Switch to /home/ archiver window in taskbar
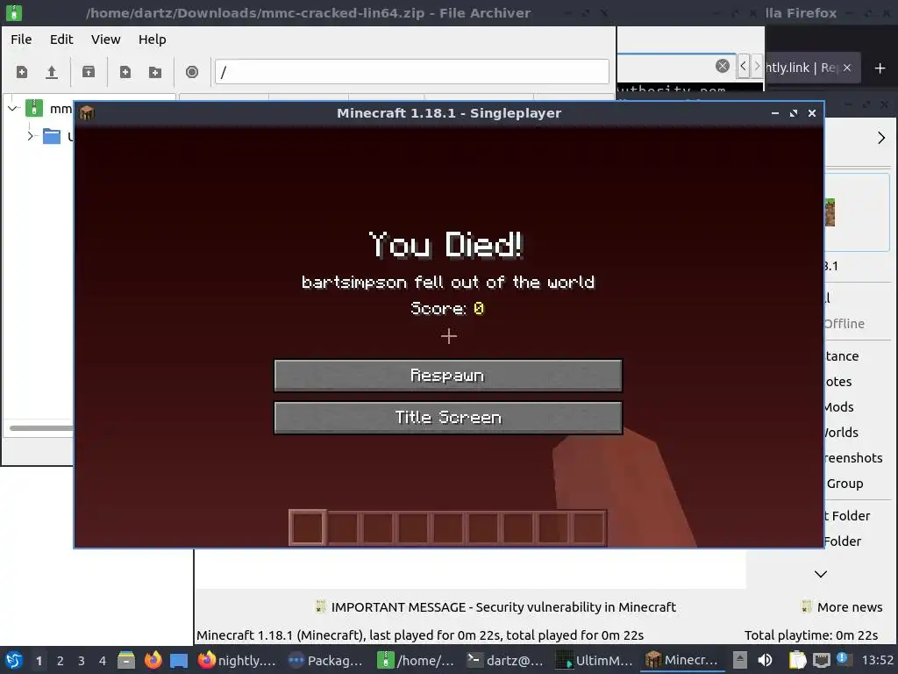The image size is (898, 674). (416, 660)
